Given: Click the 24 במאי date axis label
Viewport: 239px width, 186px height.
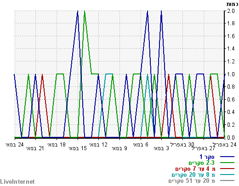Looking at the screenshot, I should pyautogui.click(x=15, y=145).
